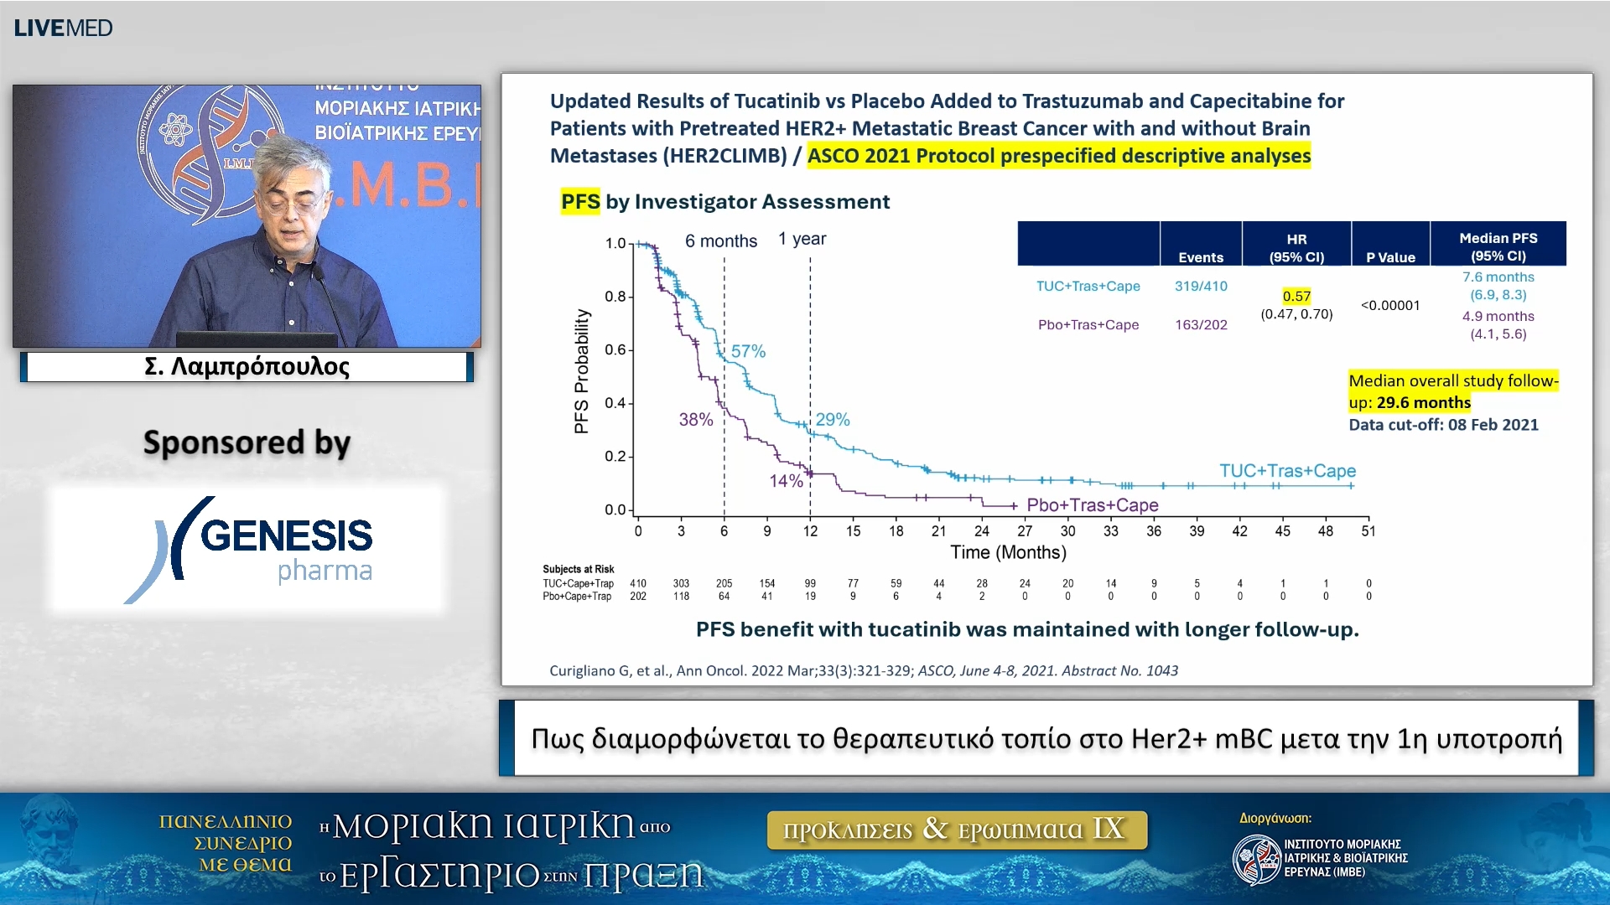Click the IMBE institute emblem in footer
This screenshot has height=905, width=1610.
pos(1256,859)
